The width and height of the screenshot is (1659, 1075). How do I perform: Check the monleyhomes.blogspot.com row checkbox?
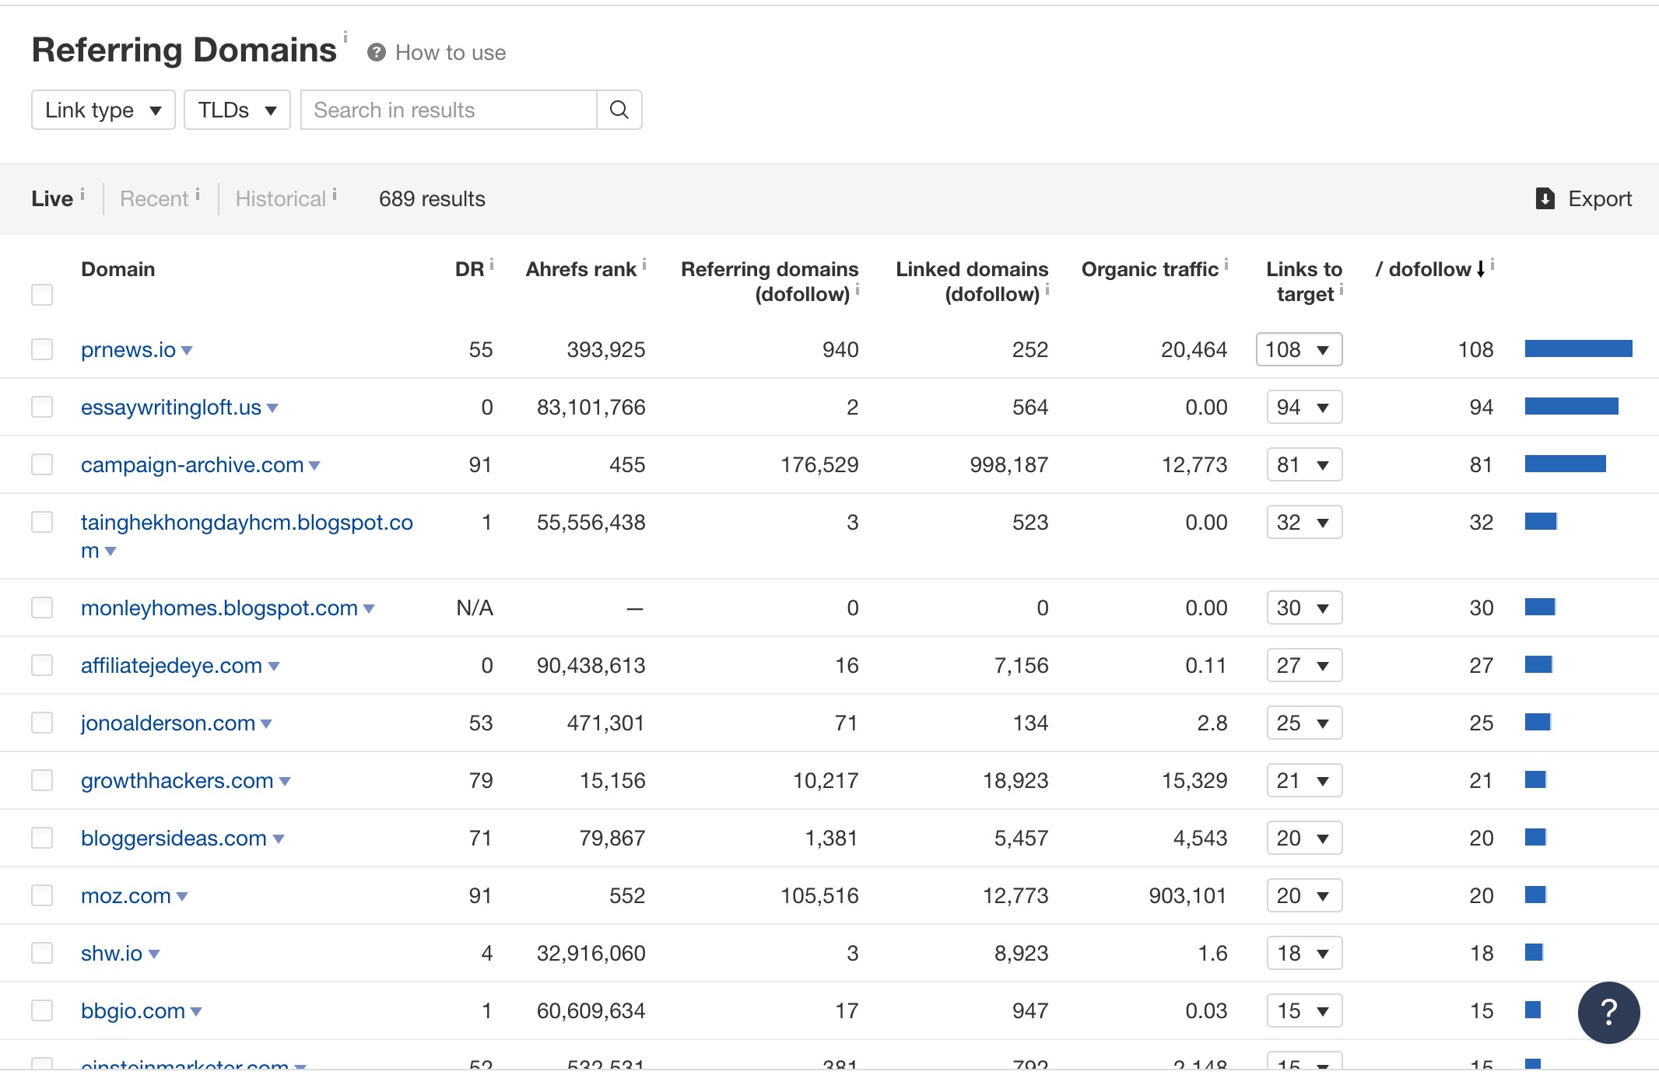tap(42, 608)
